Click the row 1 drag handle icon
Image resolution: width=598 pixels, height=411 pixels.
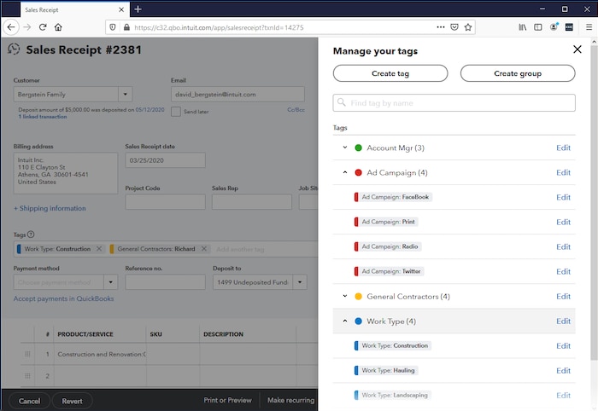tap(27, 354)
